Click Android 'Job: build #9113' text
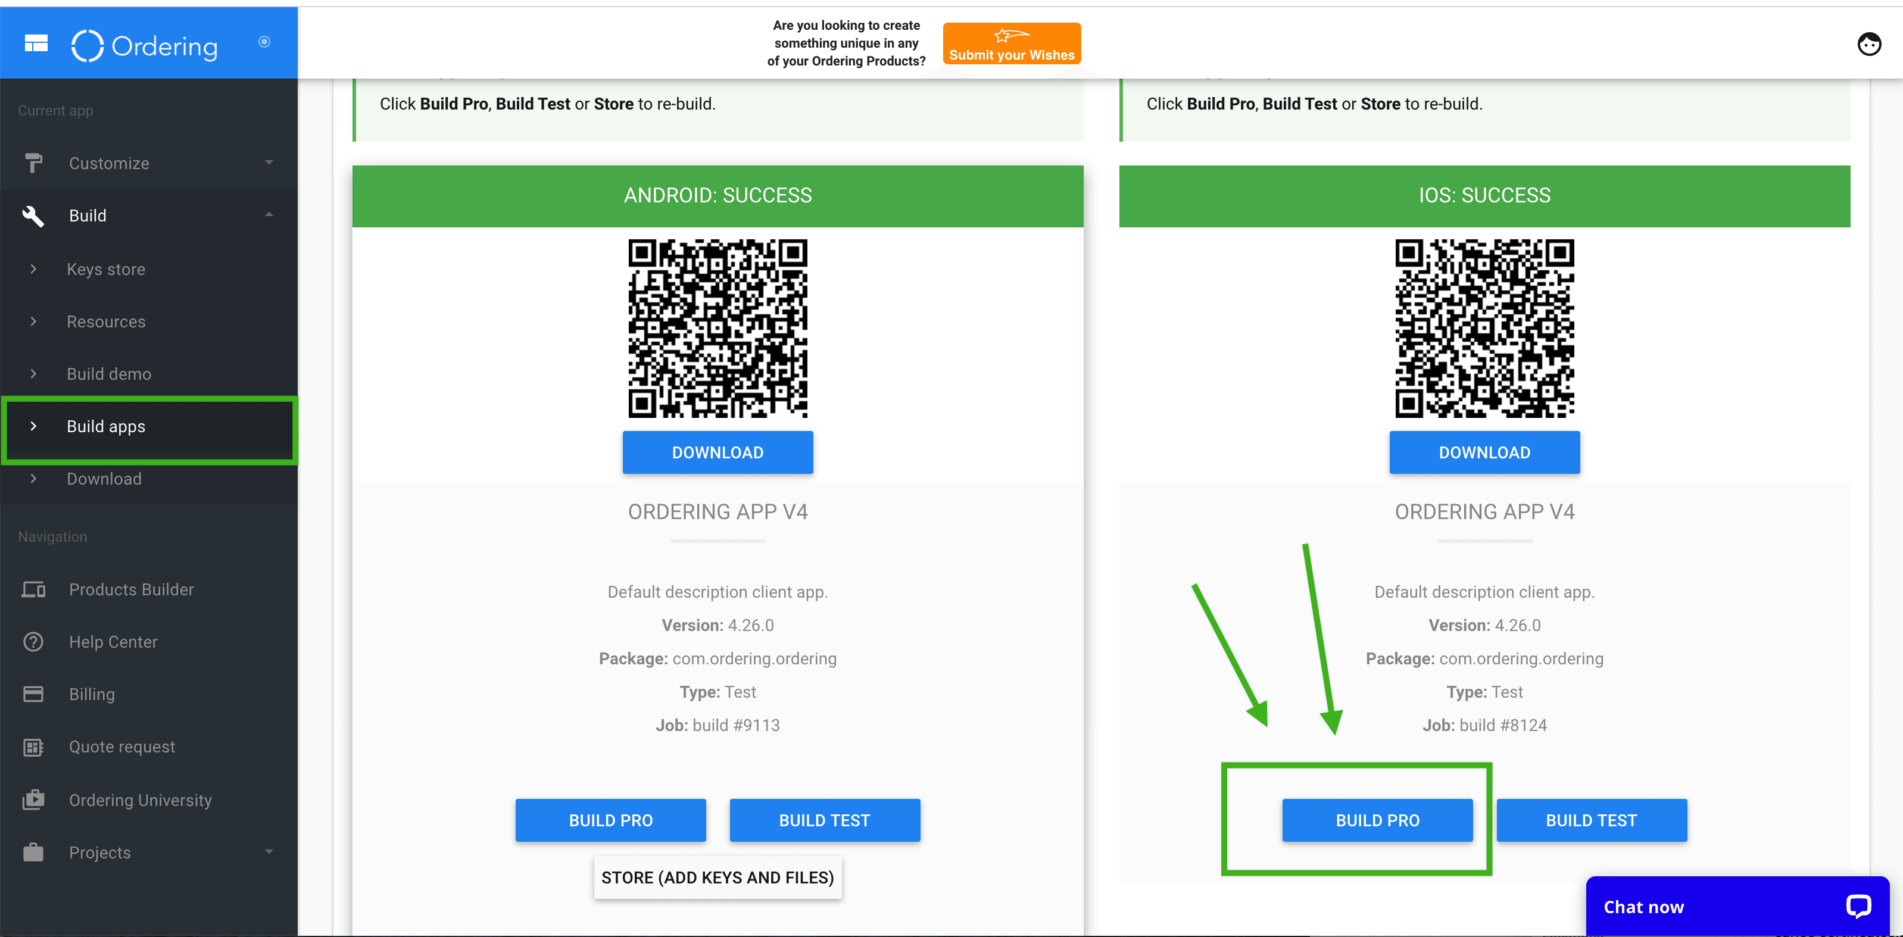 pos(717,726)
